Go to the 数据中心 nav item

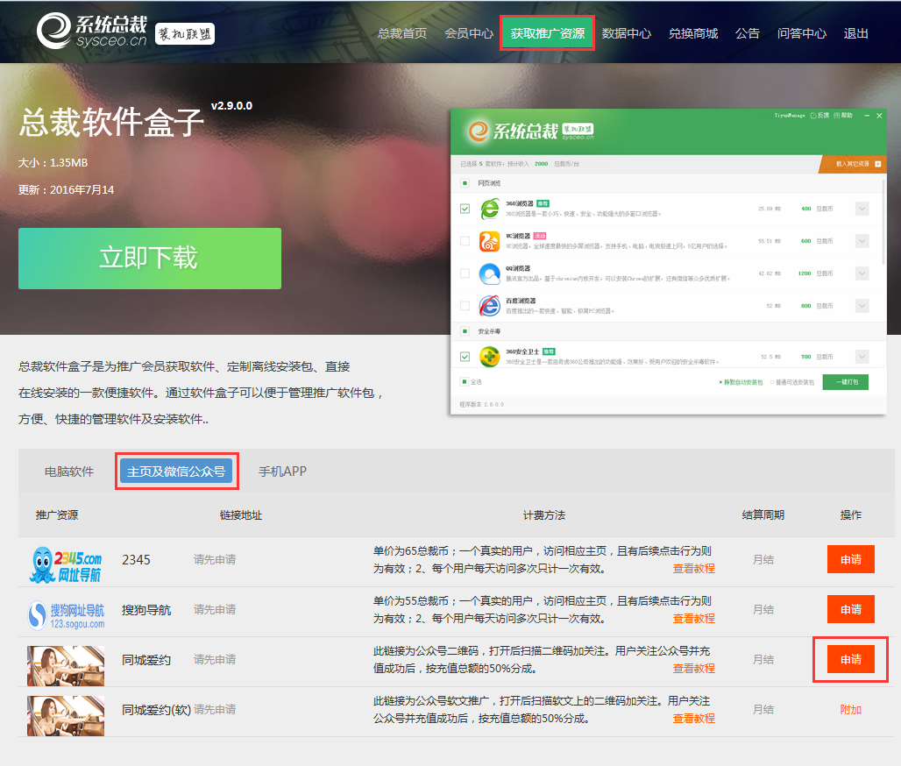point(627,33)
